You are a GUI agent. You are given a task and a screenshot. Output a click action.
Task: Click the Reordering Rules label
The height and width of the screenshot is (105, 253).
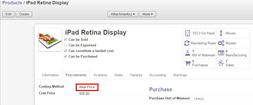point(203,43)
